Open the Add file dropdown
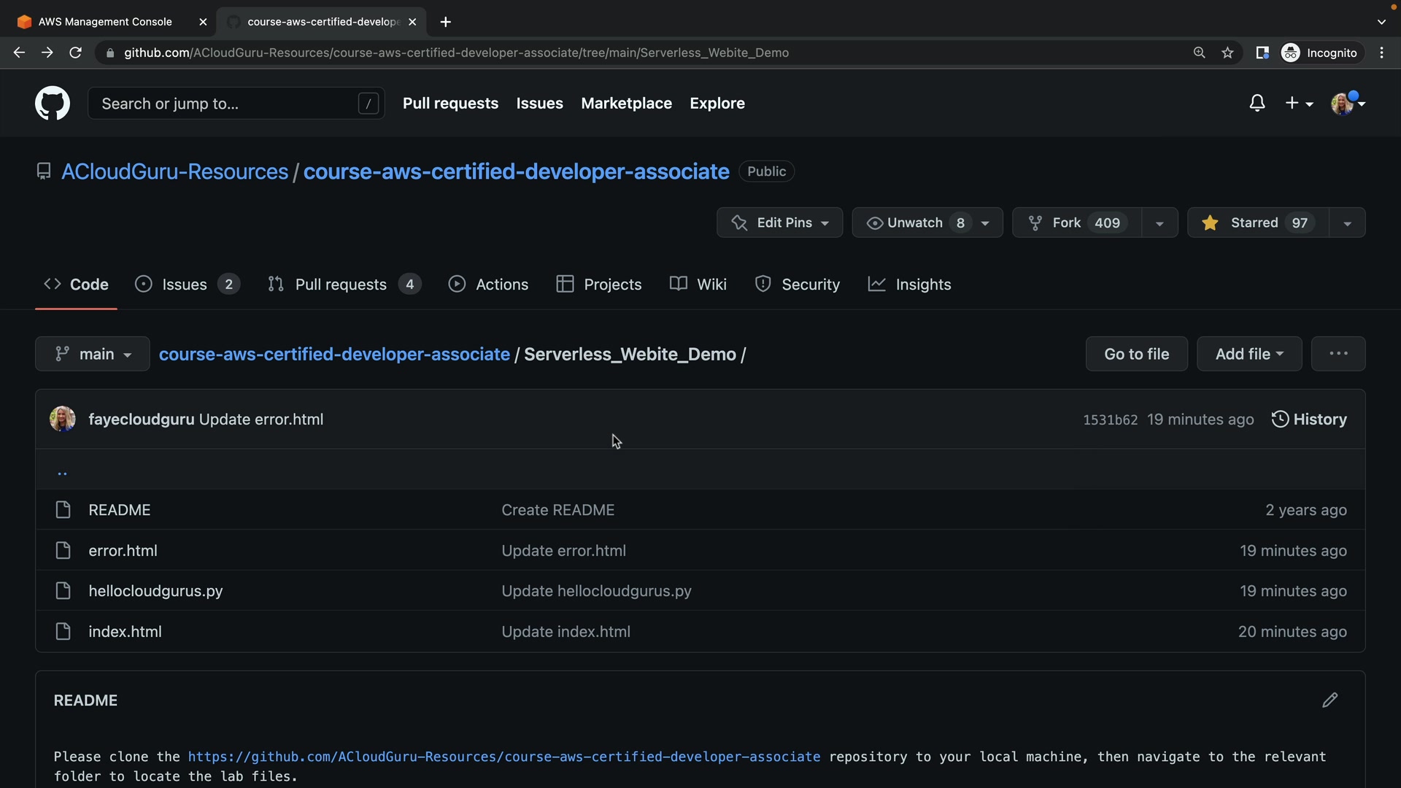Viewport: 1401px width, 788px height. click(1248, 354)
